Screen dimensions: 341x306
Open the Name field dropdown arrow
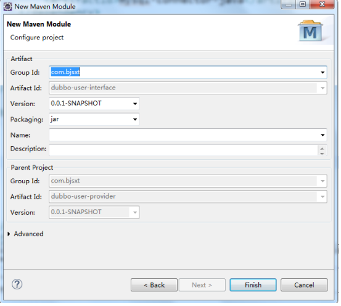(323, 135)
